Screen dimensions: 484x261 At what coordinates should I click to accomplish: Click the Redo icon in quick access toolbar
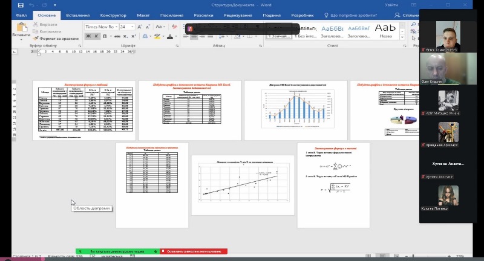tap(44, 5)
